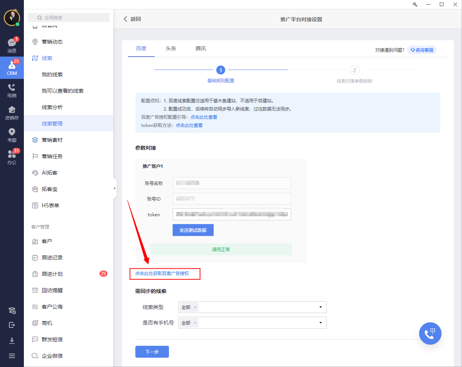Viewport: 462px width, 367px height.
Task: Collapse the left navigation panel handle
Action: 114,188
